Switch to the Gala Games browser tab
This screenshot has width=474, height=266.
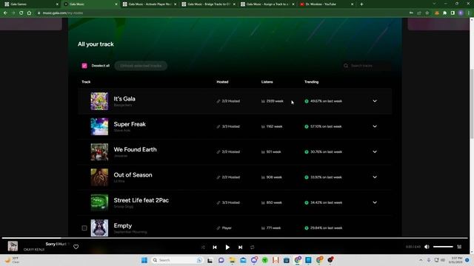(x=30, y=4)
